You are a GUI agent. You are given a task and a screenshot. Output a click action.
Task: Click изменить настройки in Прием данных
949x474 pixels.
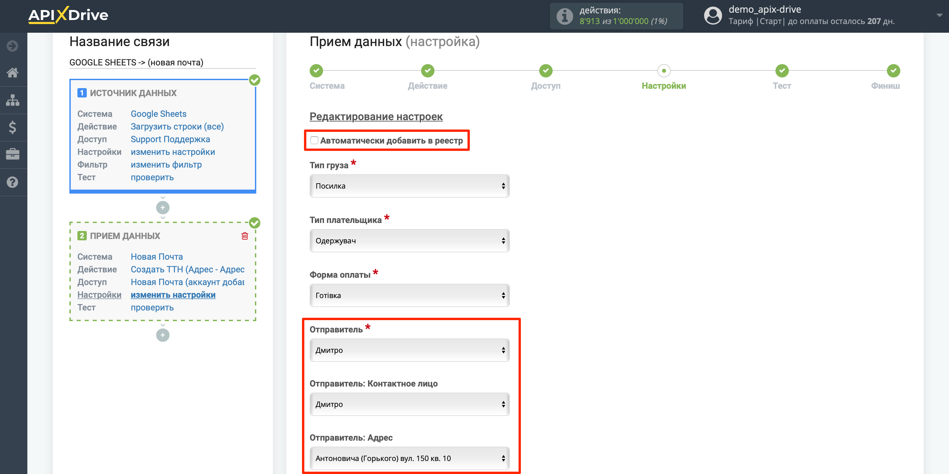173,295
